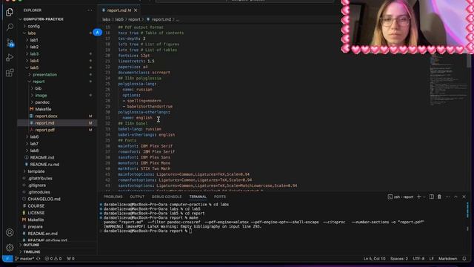This screenshot has height=267, width=474.
Task: Change language mode Markdown
Action: pyautogui.click(x=447, y=259)
